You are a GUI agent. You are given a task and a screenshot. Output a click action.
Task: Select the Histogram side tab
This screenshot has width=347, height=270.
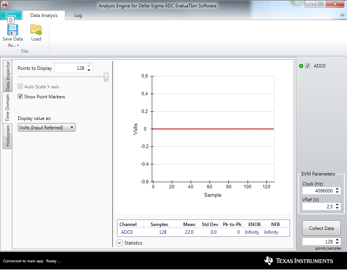pyautogui.click(x=8, y=136)
